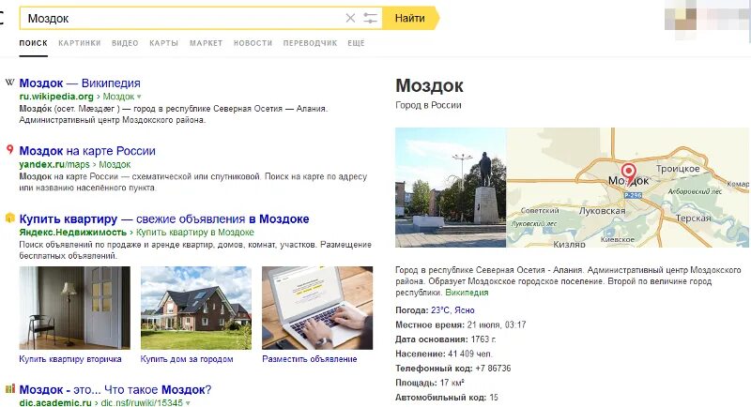
Task: Open the Википедия link in the info card
Action: [x=467, y=293]
